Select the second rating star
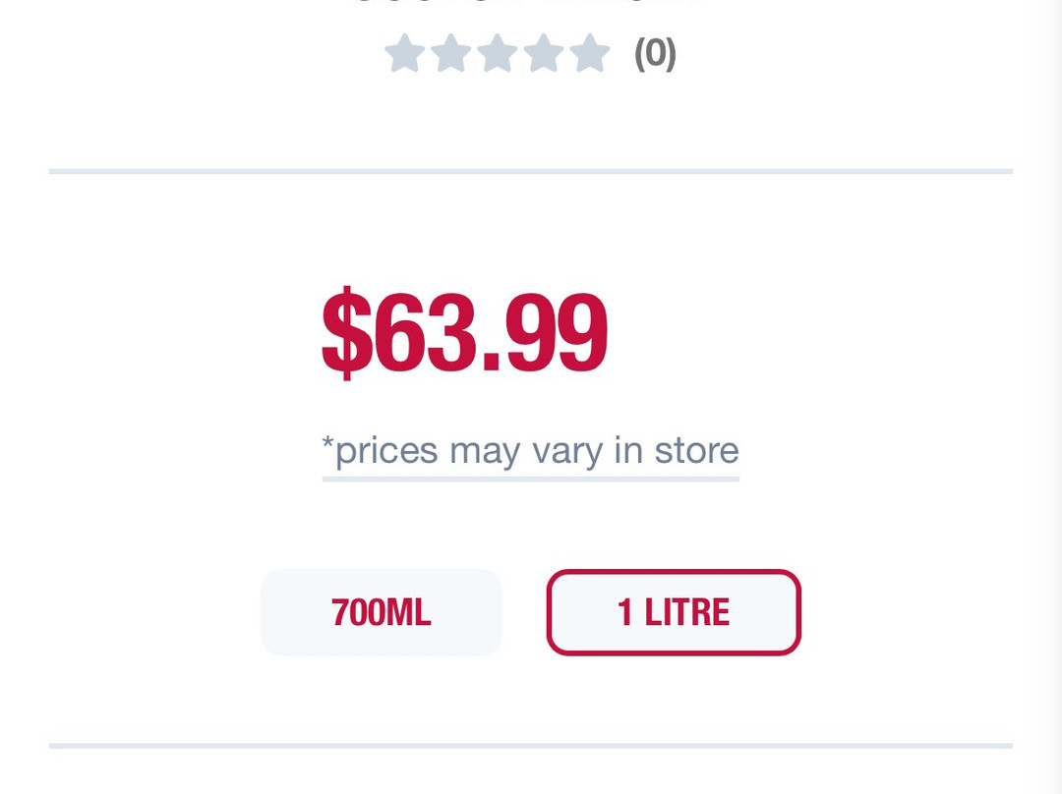This screenshot has height=794, width=1062. (450, 53)
